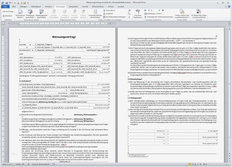Toggle Seriendruckfelder hervorheben
This screenshot has height=167, width=232.
(x=95, y=14)
